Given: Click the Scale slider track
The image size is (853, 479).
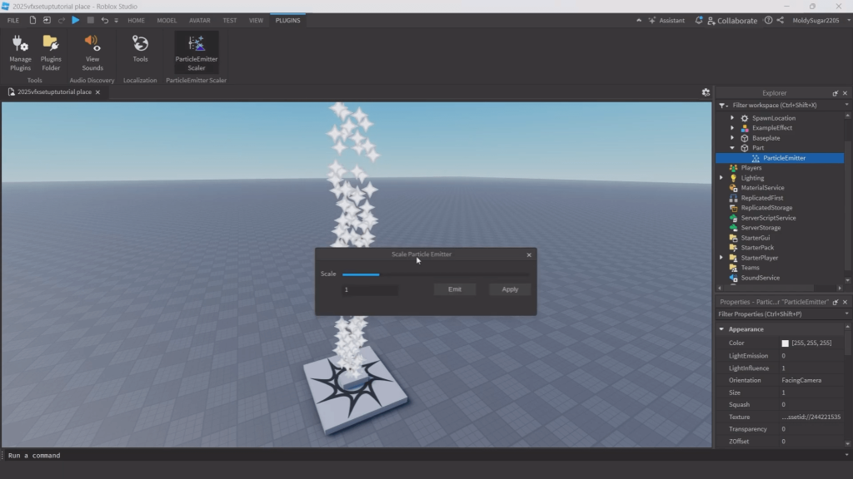Looking at the screenshot, I should pos(436,274).
